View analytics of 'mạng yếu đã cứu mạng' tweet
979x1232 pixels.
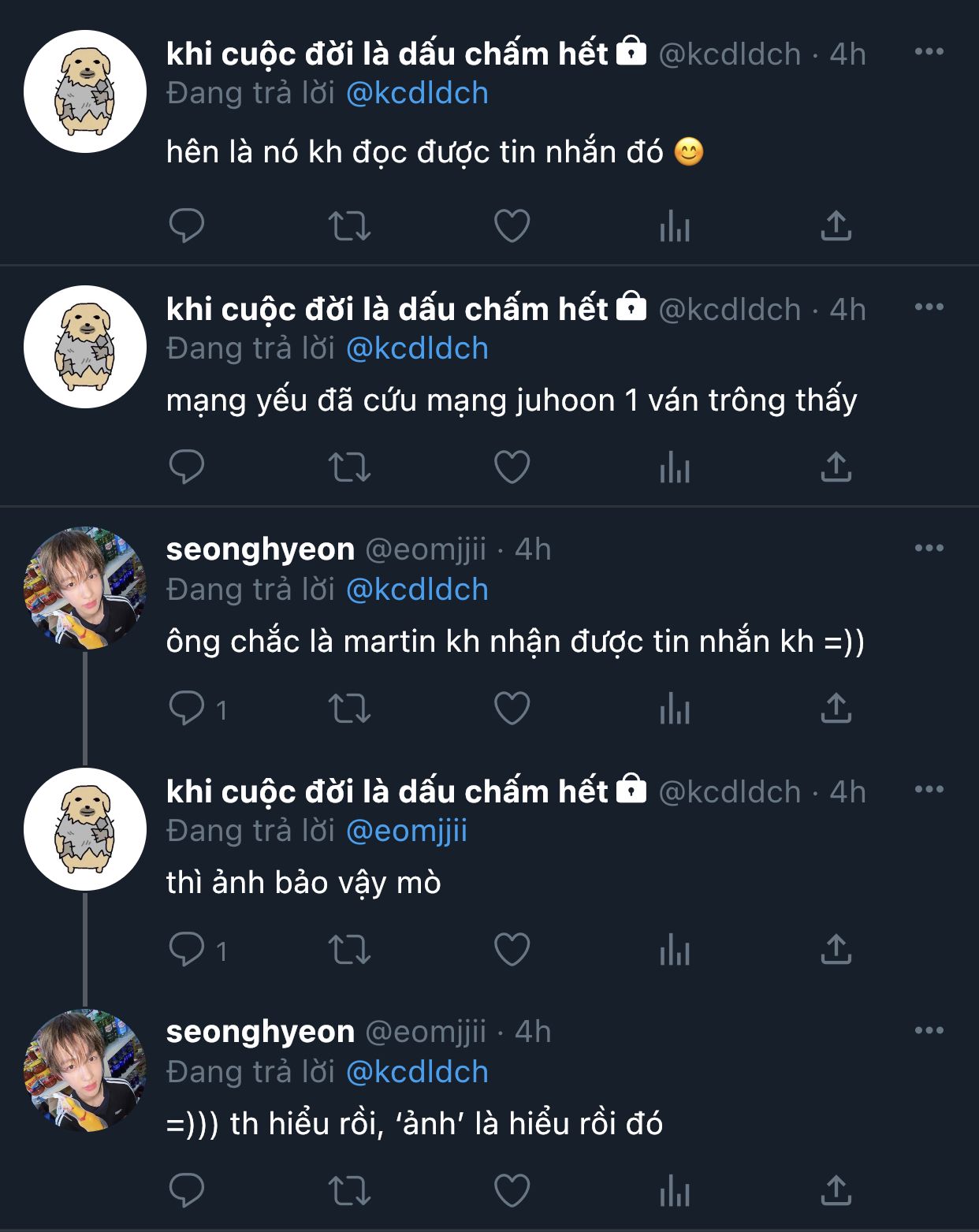tap(675, 467)
